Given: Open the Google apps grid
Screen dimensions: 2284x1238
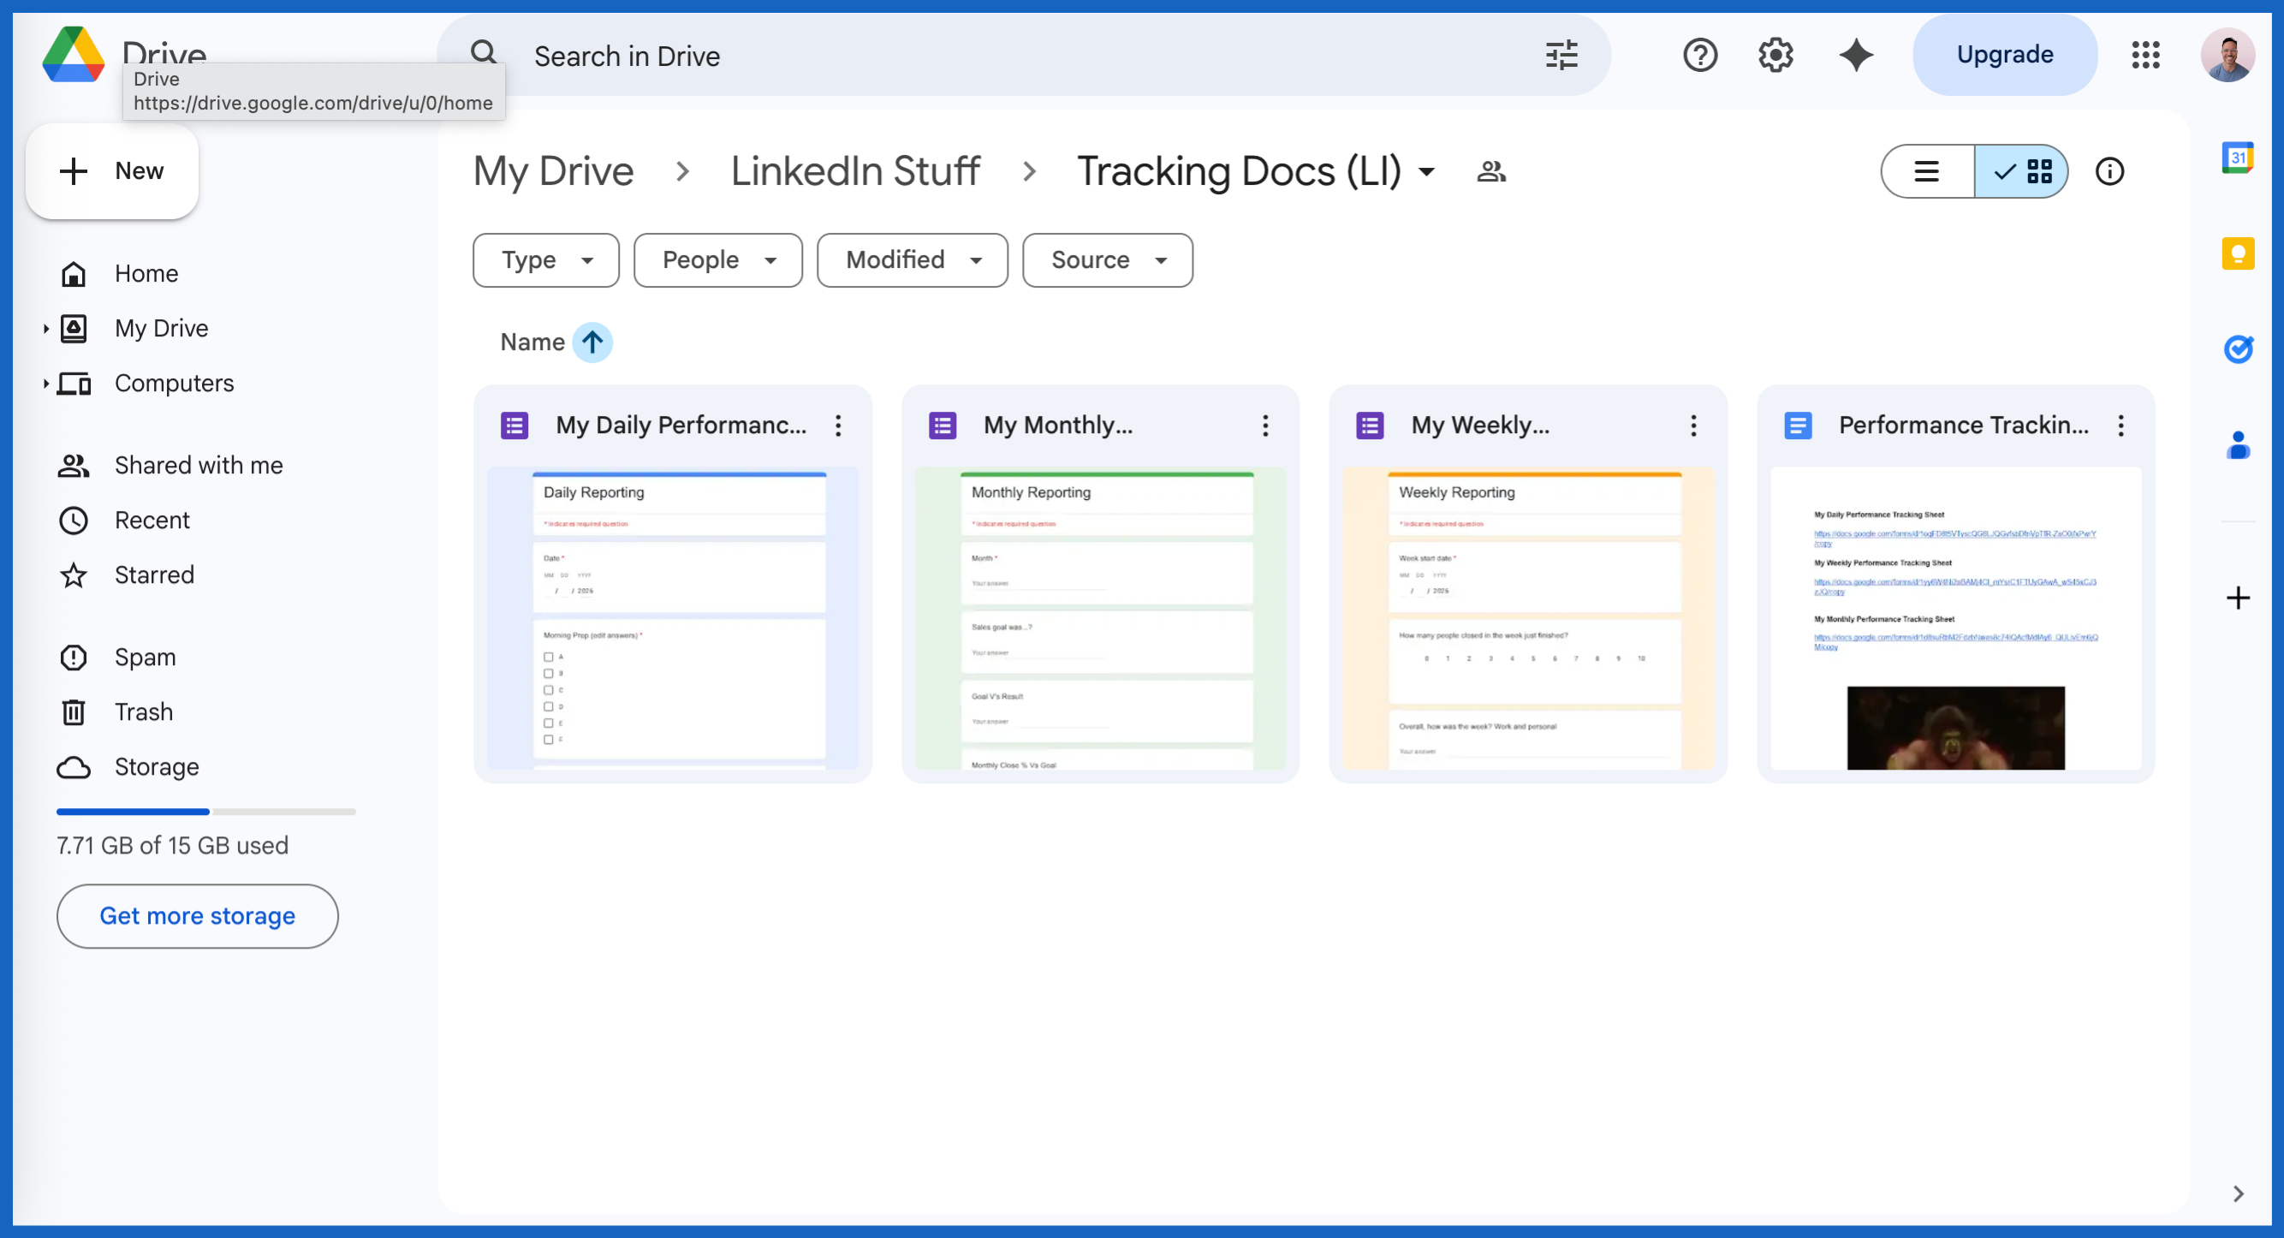Looking at the screenshot, I should (2144, 55).
